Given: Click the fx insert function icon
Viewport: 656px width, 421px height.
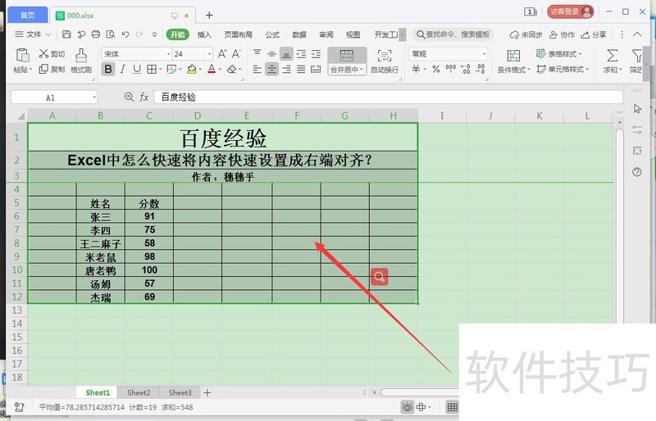Looking at the screenshot, I should tap(144, 97).
